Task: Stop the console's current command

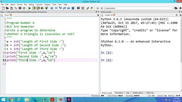Action: pos(177,15)
